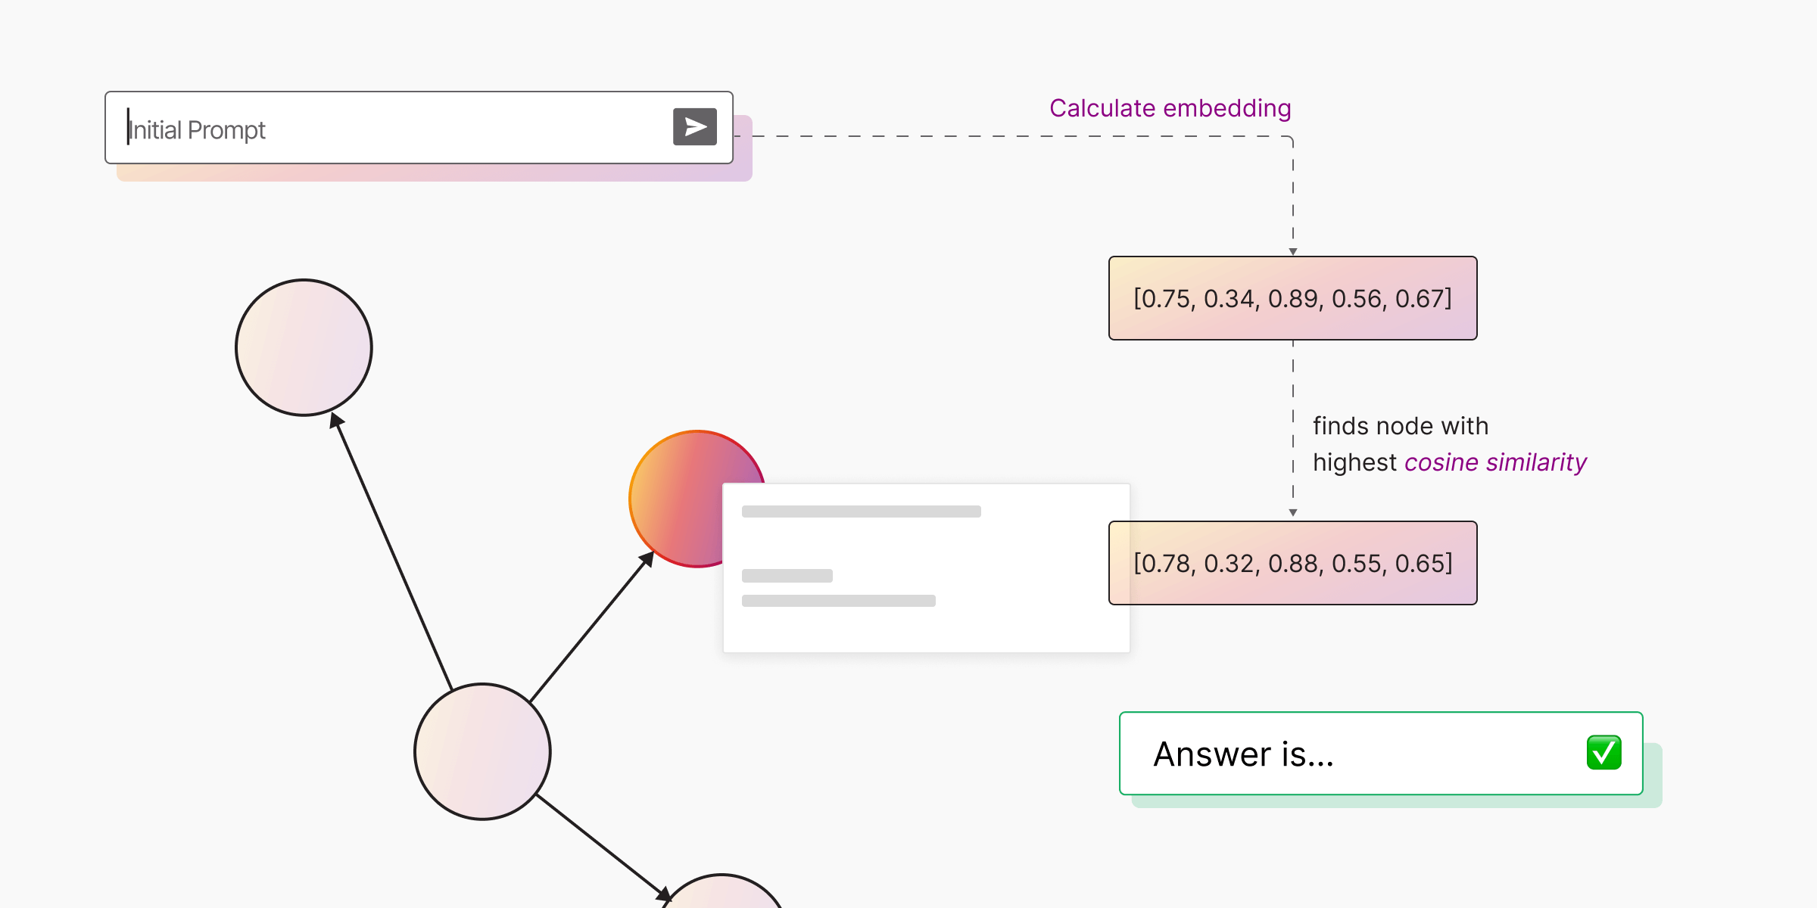The width and height of the screenshot is (1817, 908).
Task: Click the short gray placeholder line in the card
Action: pos(787,576)
